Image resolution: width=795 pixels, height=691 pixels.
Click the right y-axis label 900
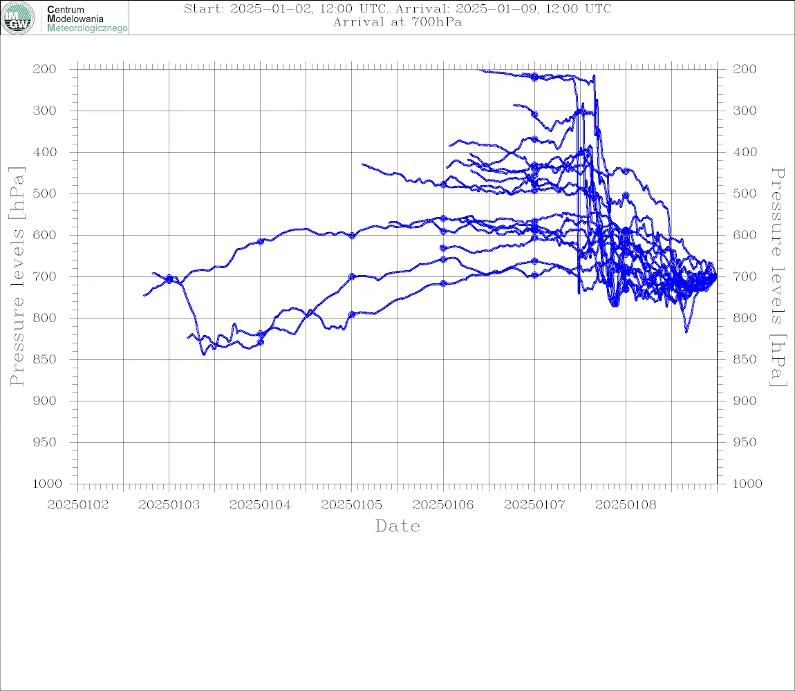tap(745, 401)
